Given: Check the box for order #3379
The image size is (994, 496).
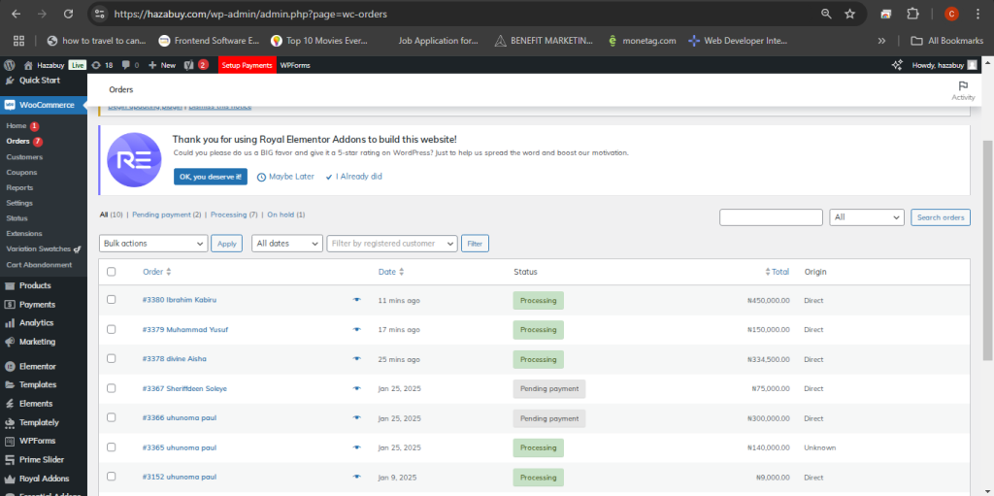Looking at the screenshot, I should [112, 330].
